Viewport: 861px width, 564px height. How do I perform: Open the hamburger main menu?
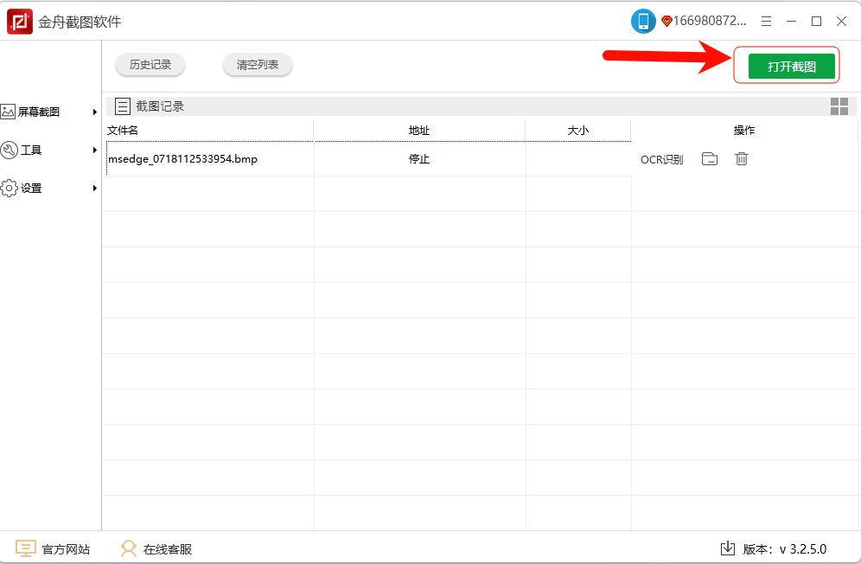click(766, 22)
